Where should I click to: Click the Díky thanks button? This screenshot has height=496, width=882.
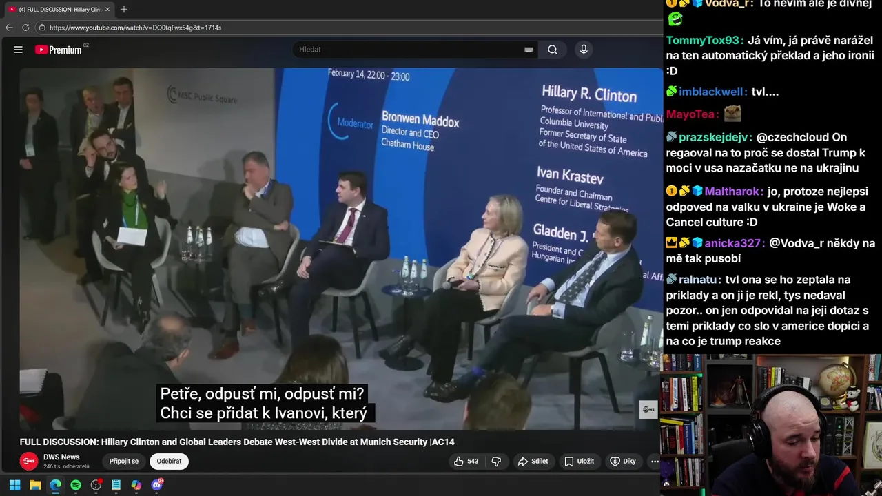623,461
